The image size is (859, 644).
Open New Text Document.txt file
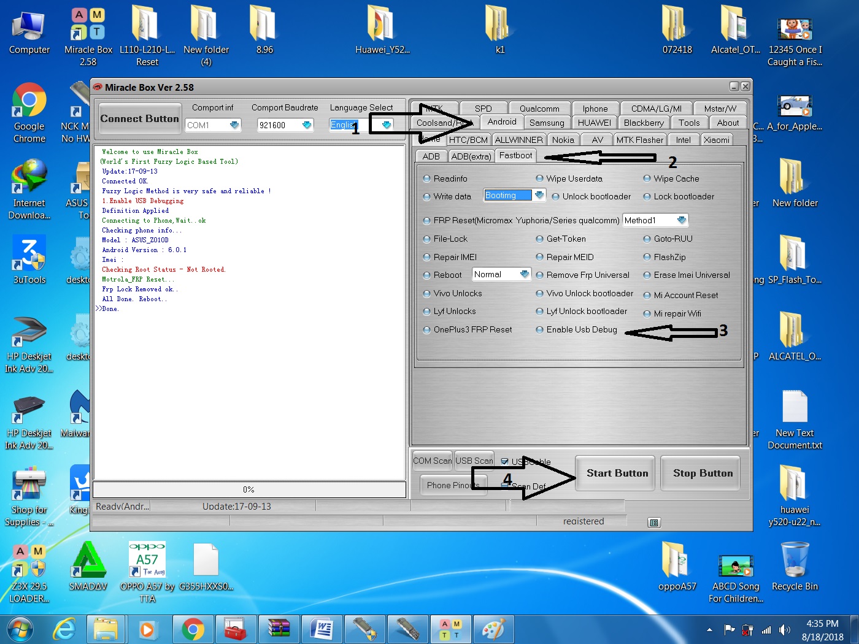coord(795,420)
